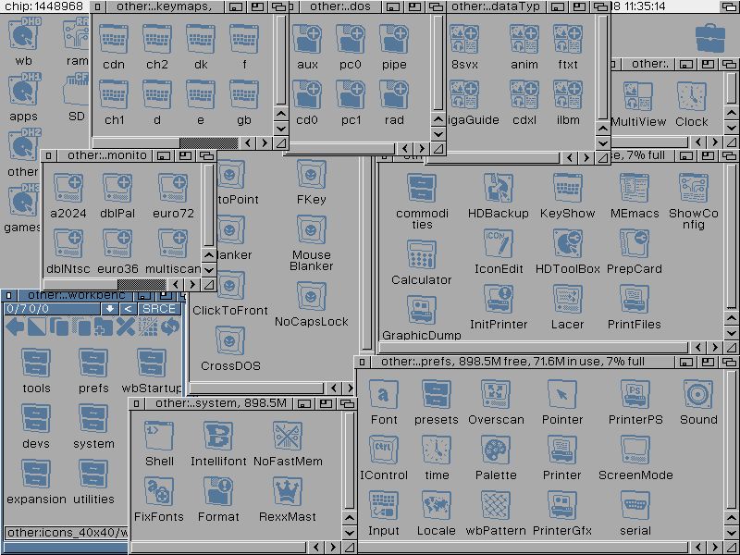Select the gb keymap icon

click(x=244, y=95)
